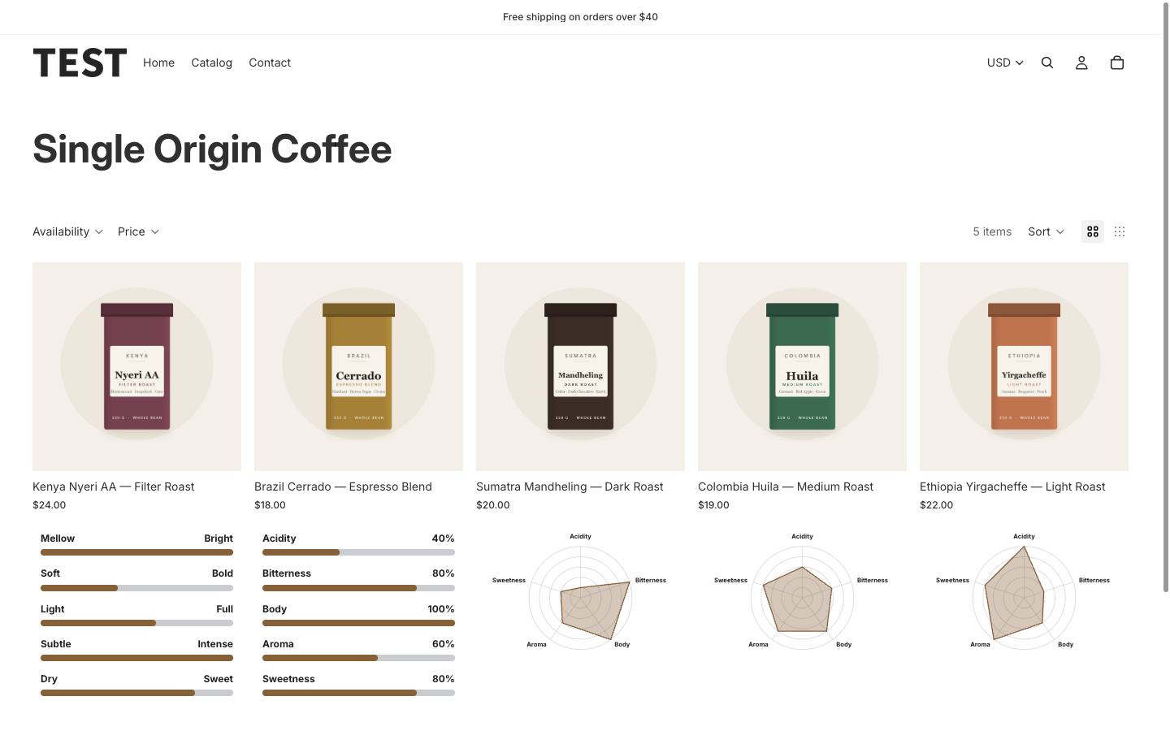Image resolution: width=1170 pixels, height=731 pixels.
Task: Open Brazil Cerrado — Espresso Blend link
Action: pos(343,487)
